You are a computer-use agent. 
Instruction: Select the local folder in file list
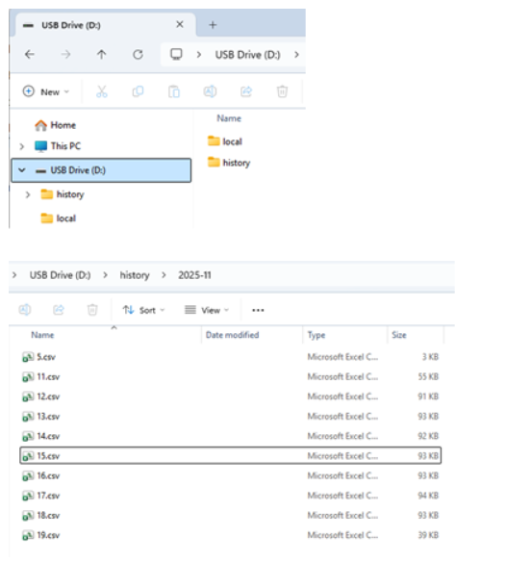coord(225,141)
